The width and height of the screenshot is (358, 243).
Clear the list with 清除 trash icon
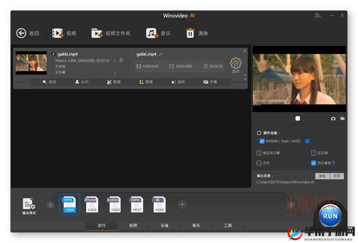(x=190, y=34)
